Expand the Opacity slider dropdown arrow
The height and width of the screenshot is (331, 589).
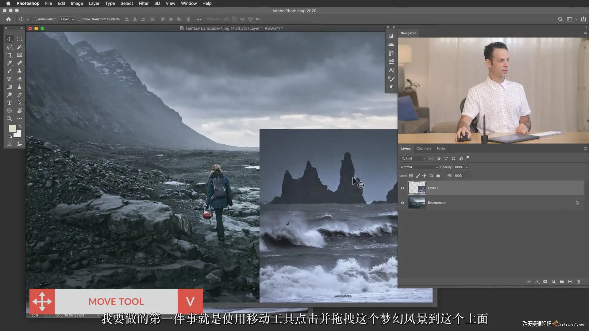467,167
